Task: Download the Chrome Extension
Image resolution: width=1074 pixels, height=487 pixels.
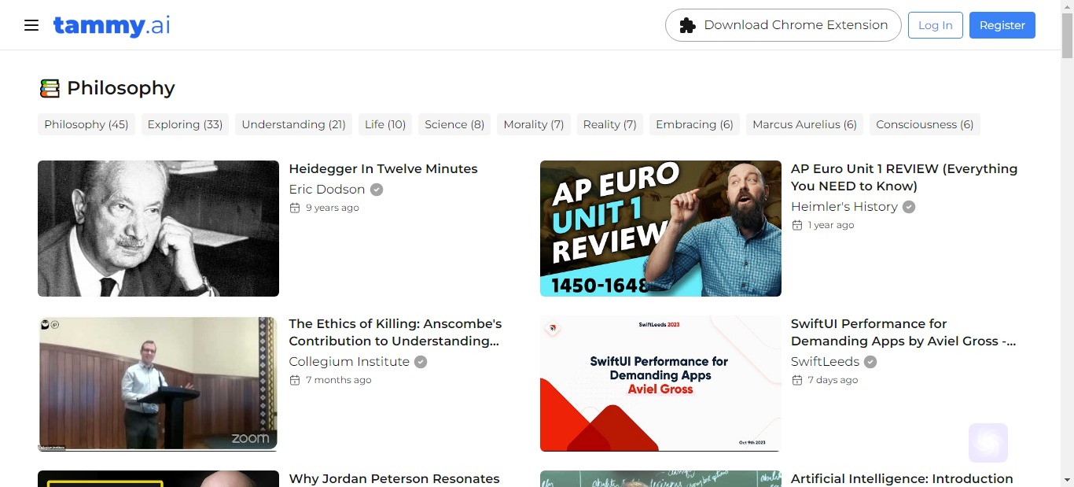Action: pyautogui.click(x=783, y=25)
